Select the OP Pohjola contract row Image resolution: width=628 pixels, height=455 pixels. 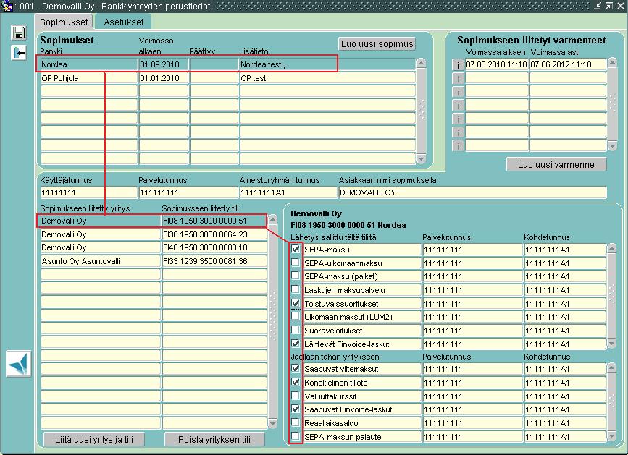tap(228, 78)
